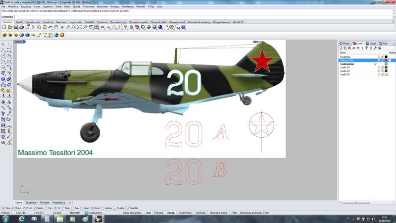Toggle Planare mode in status bar
Image resolution: width=396 pixels, height=223 pixels.
pyautogui.click(x=158, y=213)
